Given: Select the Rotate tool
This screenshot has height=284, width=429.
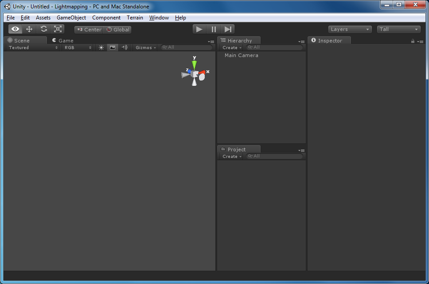Looking at the screenshot, I should coord(43,29).
